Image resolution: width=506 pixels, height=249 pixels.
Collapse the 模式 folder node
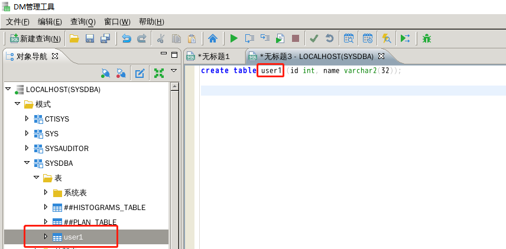click(18, 104)
